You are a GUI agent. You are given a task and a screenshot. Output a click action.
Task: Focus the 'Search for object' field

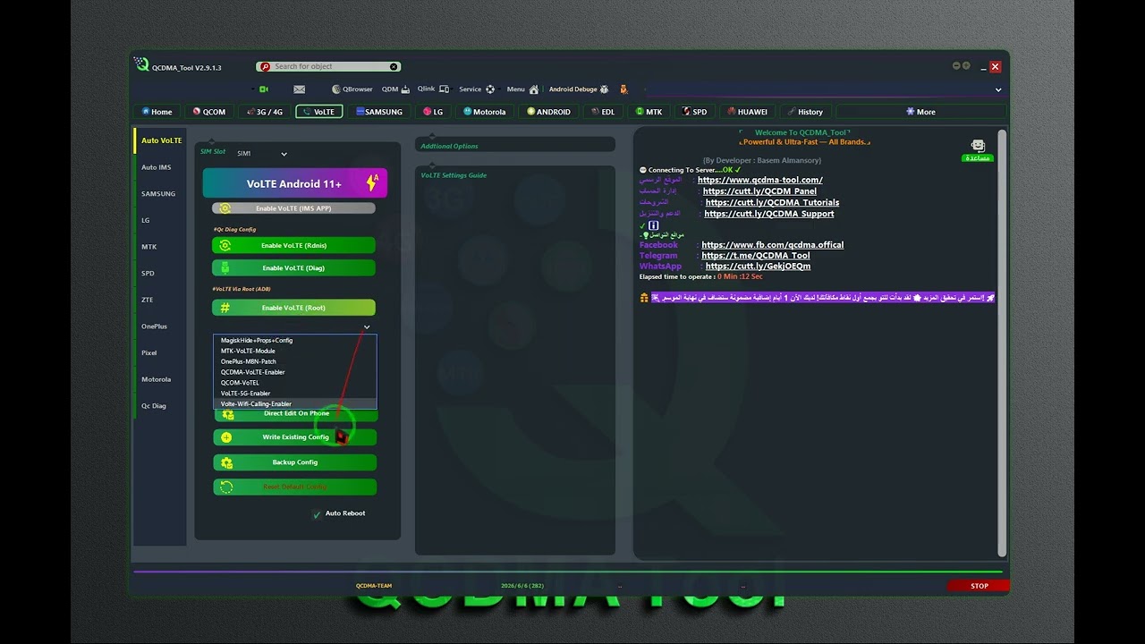(328, 66)
